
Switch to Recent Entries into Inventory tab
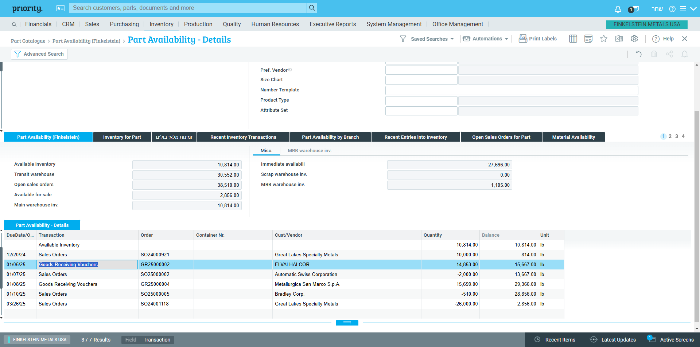[416, 137]
